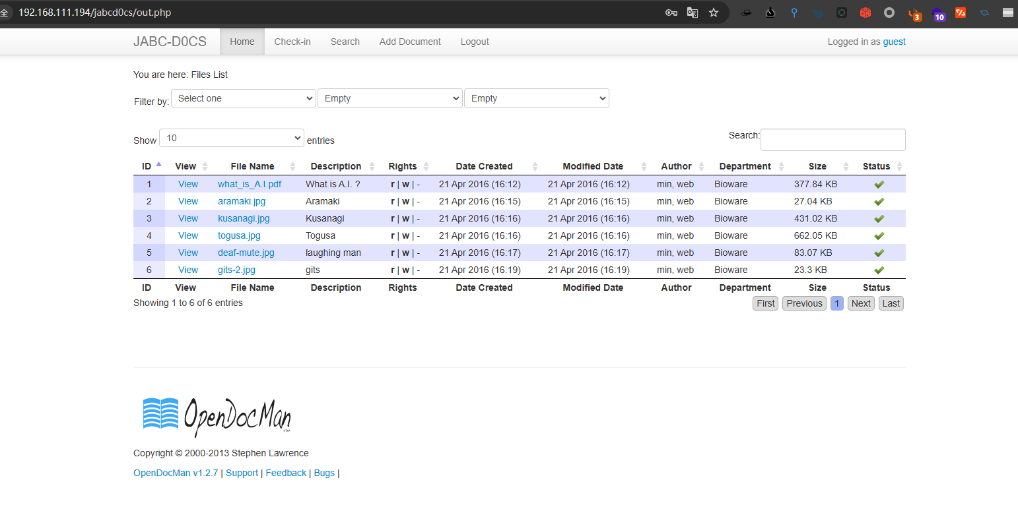Image resolution: width=1018 pixels, height=513 pixels.
Task: Open the saved passwords key icon
Action: [671, 13]
